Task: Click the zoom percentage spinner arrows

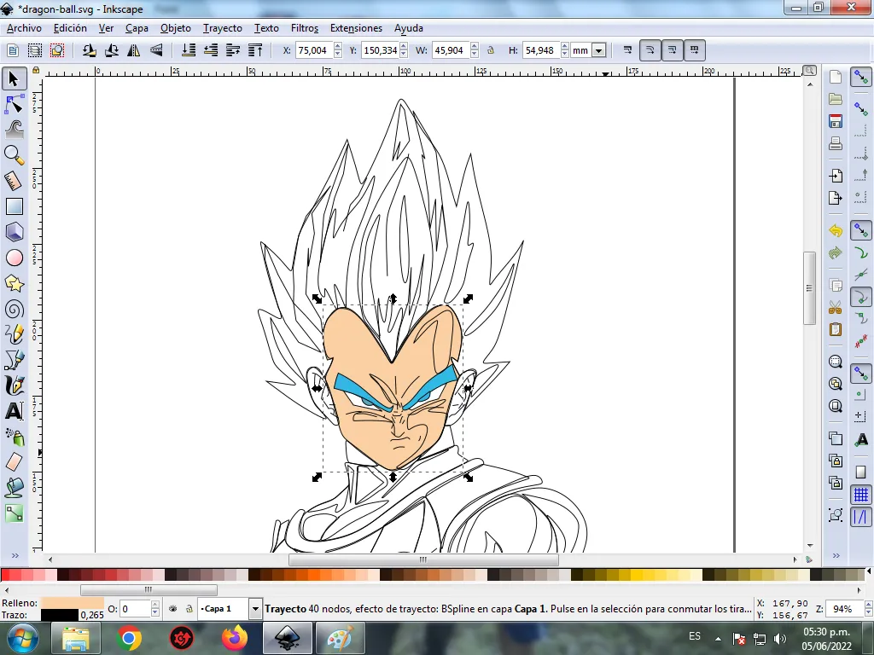Action: [x=868, y=609]
